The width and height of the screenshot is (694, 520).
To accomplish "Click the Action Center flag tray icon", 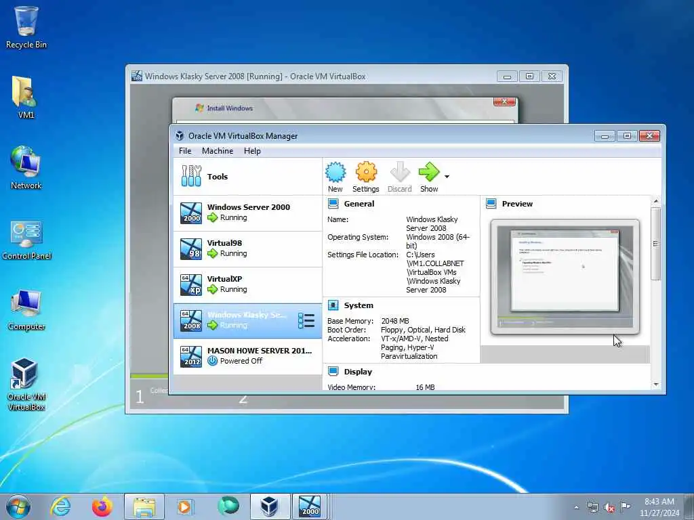I will coord(625,507).
